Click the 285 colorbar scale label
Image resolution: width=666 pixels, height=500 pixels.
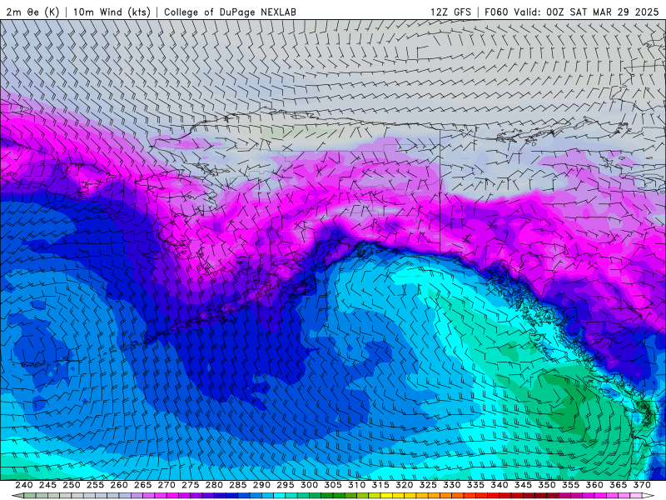[238, 485]
